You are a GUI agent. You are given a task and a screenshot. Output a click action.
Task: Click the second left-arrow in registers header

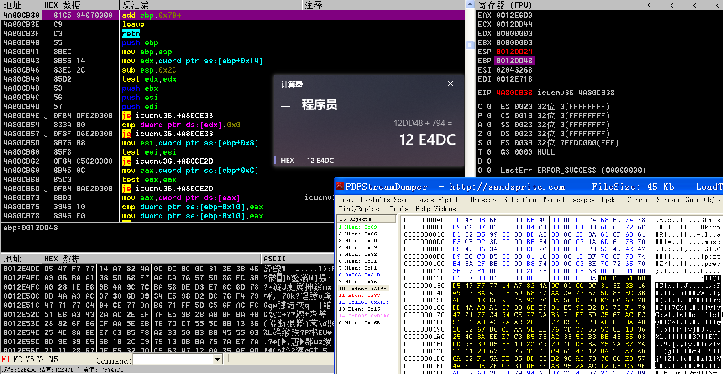[x=672, y=5]
